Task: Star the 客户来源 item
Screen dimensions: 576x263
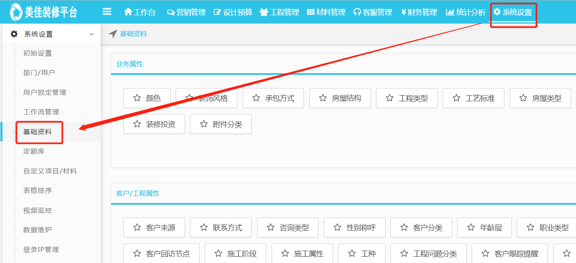Action: (137, 227)
